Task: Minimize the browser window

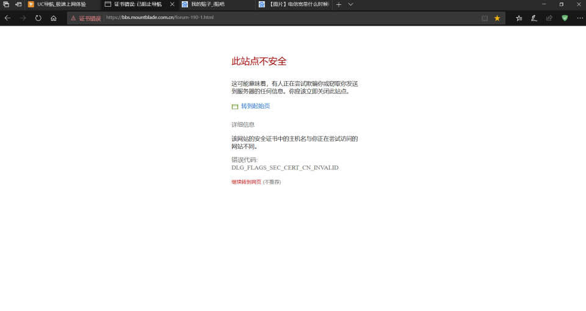Action: pyautogui.click(x=544, y=4)
